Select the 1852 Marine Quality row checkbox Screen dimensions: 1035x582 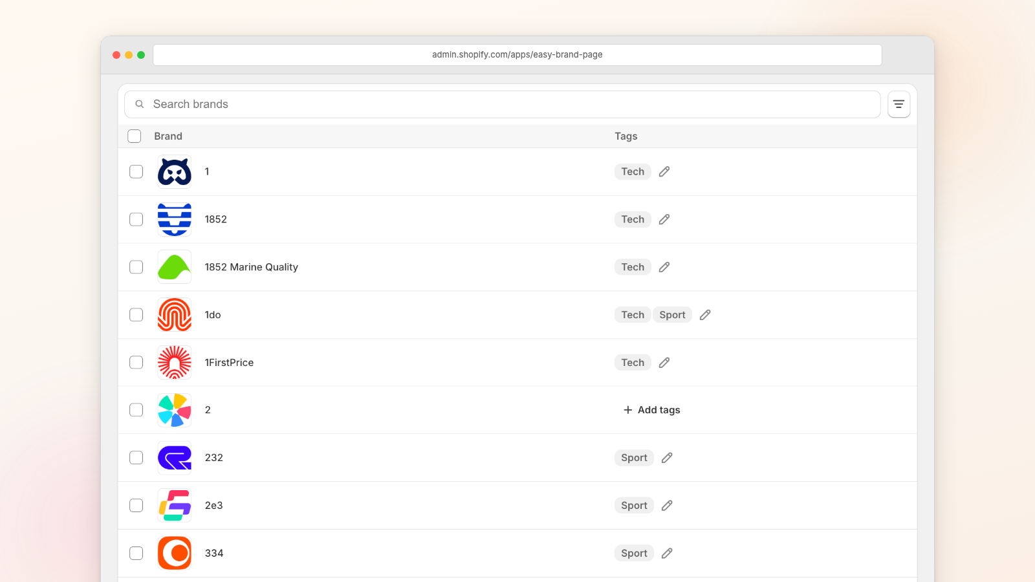pyautogui.click(x=136, y=267)
